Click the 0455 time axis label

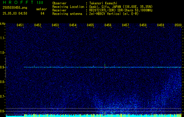pyautogui.click(x=90, y=25)
